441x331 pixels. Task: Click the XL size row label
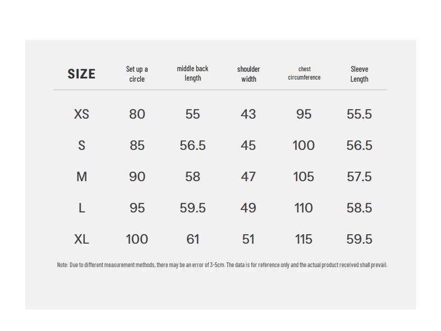[81, 239]
